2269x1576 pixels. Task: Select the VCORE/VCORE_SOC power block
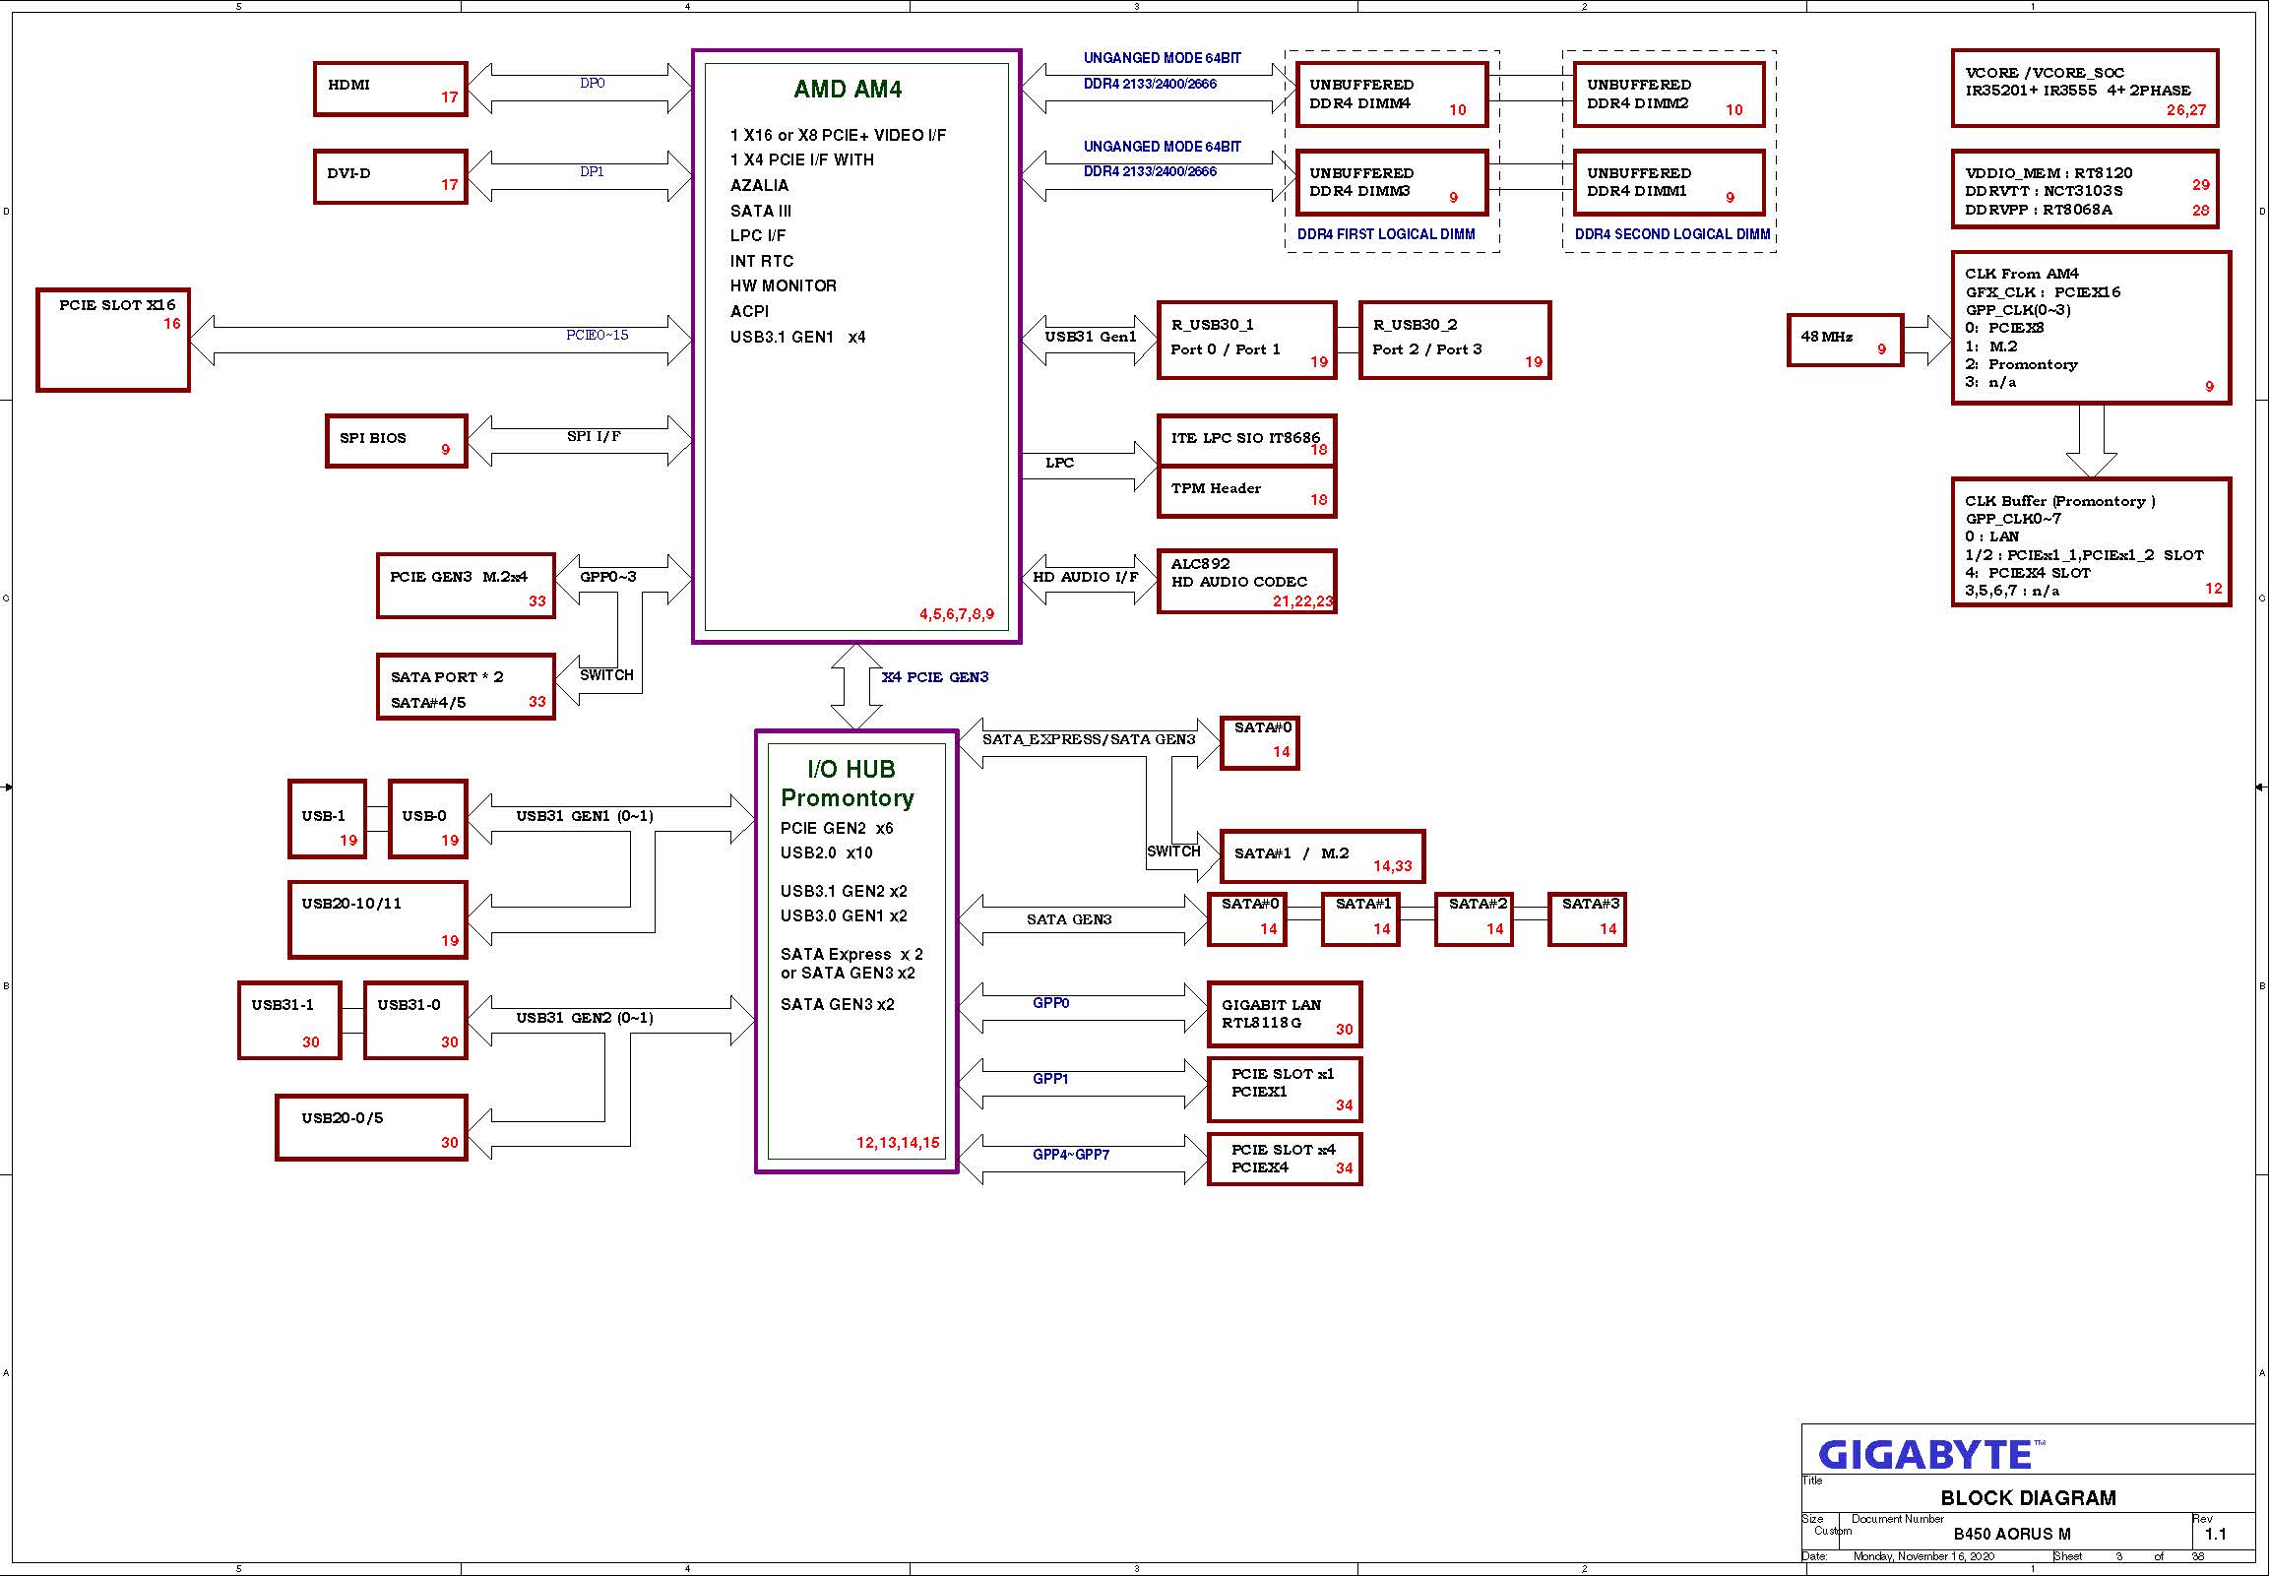(x=2084, y=88)
